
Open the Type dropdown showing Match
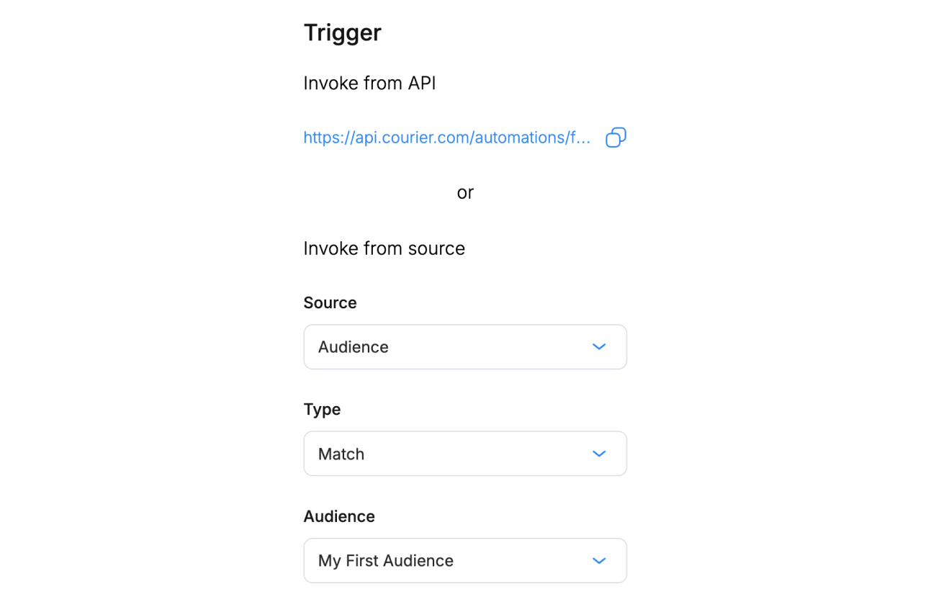465,454
